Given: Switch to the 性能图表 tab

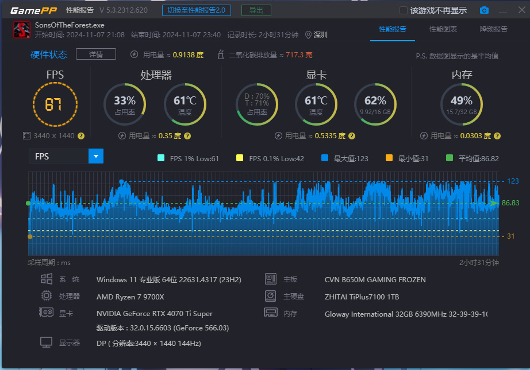Looking at the screenshot, I should (x=443, y=29).
